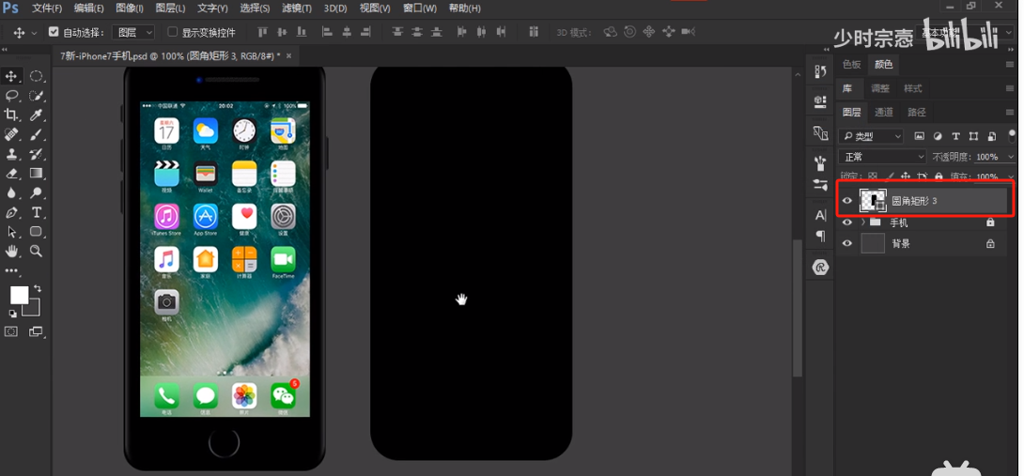This screenshot has height=476, width=1024.
Task: Select the Lasso tool
Action: (x=11, y=96)
